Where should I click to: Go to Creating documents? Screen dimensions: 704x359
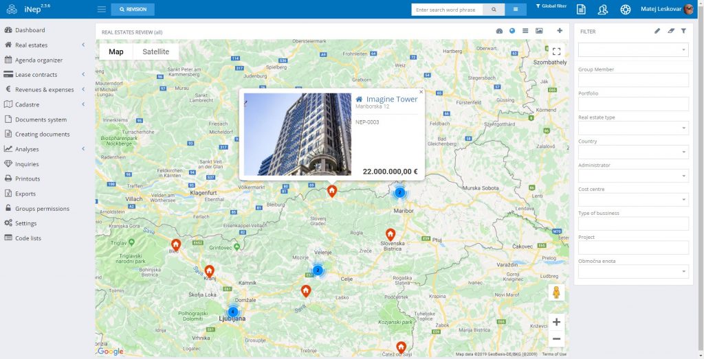coord(37,134)
